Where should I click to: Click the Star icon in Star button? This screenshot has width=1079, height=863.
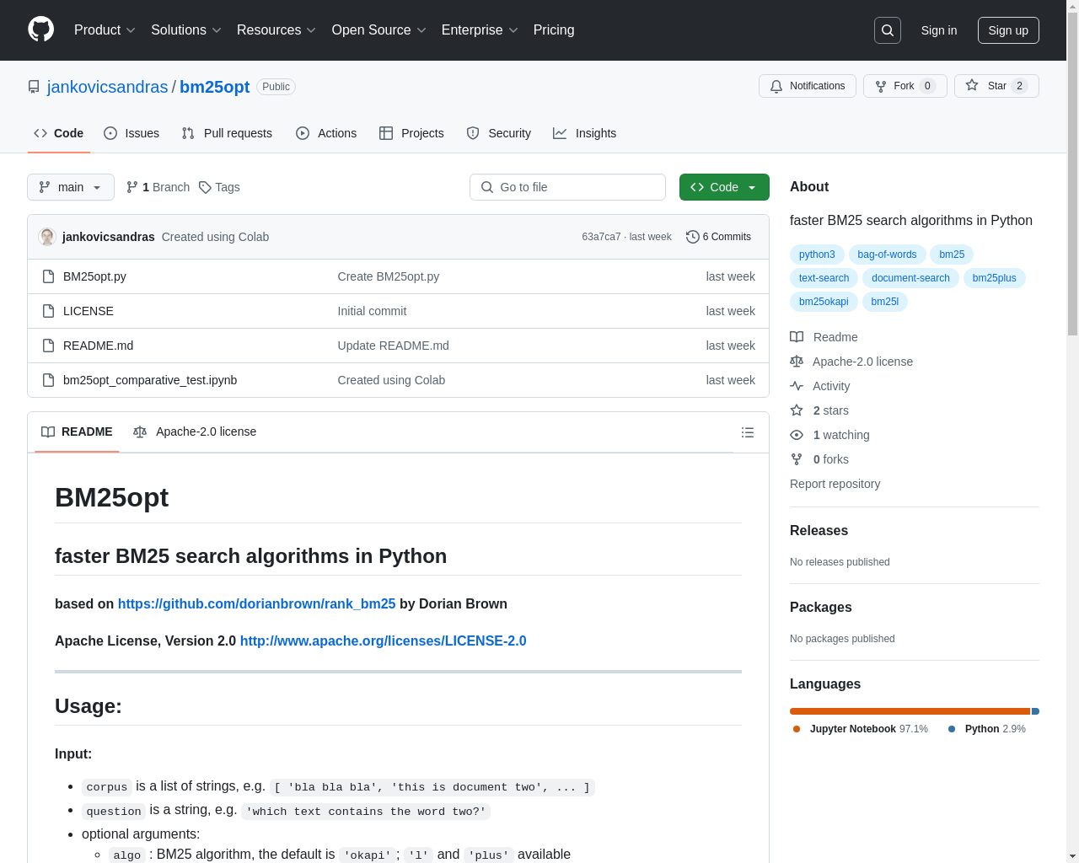click(972, 85)
